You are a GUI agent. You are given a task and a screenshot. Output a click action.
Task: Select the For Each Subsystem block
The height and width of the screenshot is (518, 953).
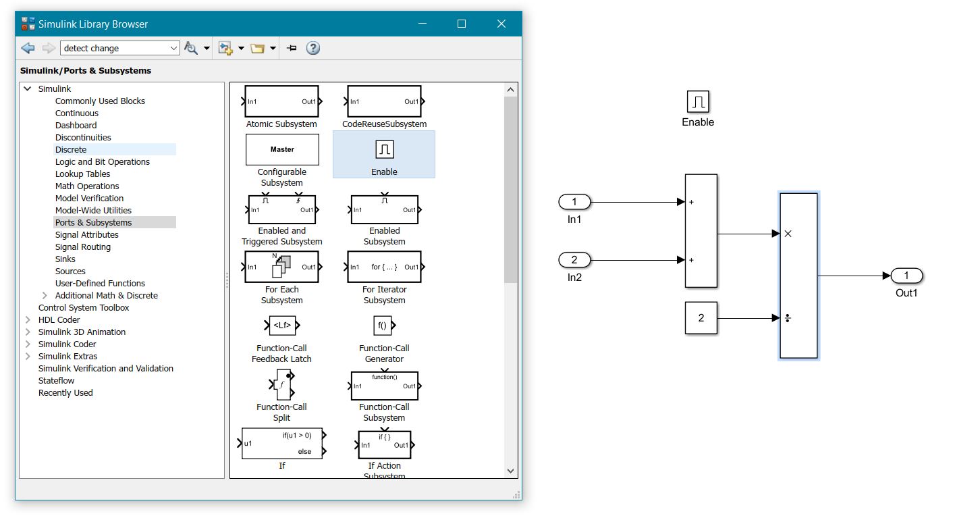[281, 267]
